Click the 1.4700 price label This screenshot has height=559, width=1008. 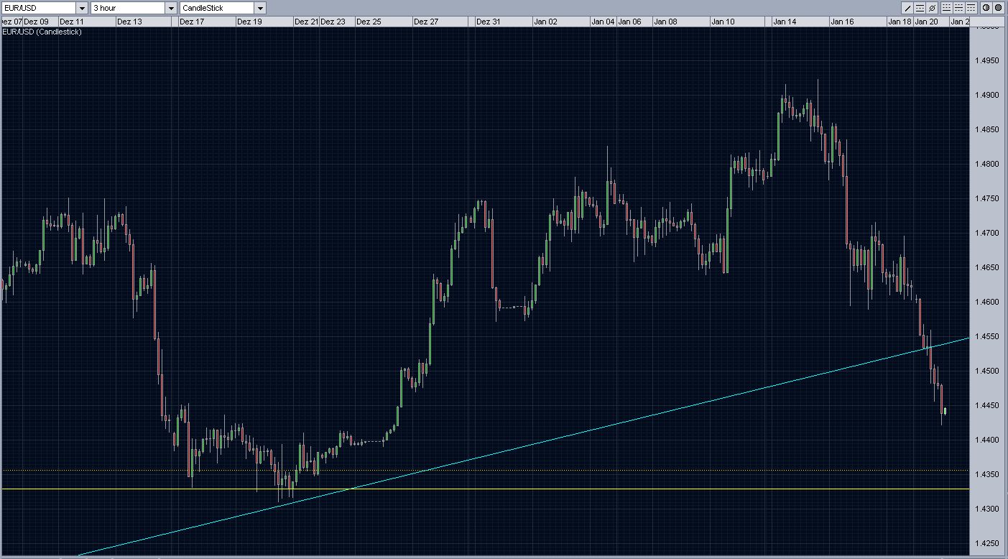pos(988,233)
